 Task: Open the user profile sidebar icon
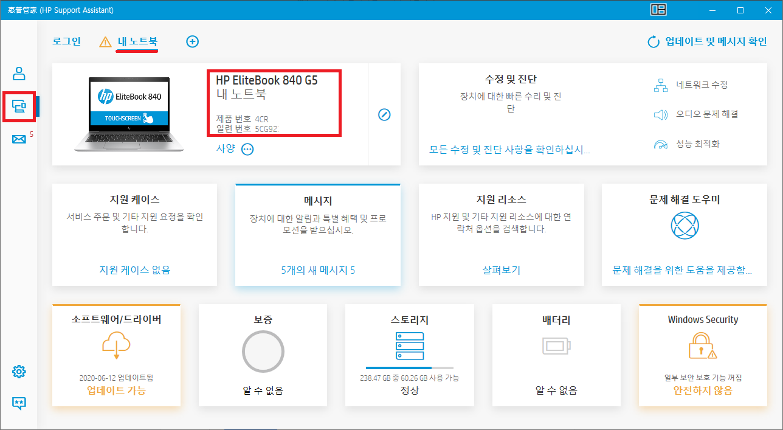click(x=19, y=74)
